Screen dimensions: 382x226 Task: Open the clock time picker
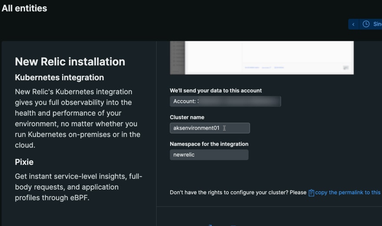click(371, 24)
